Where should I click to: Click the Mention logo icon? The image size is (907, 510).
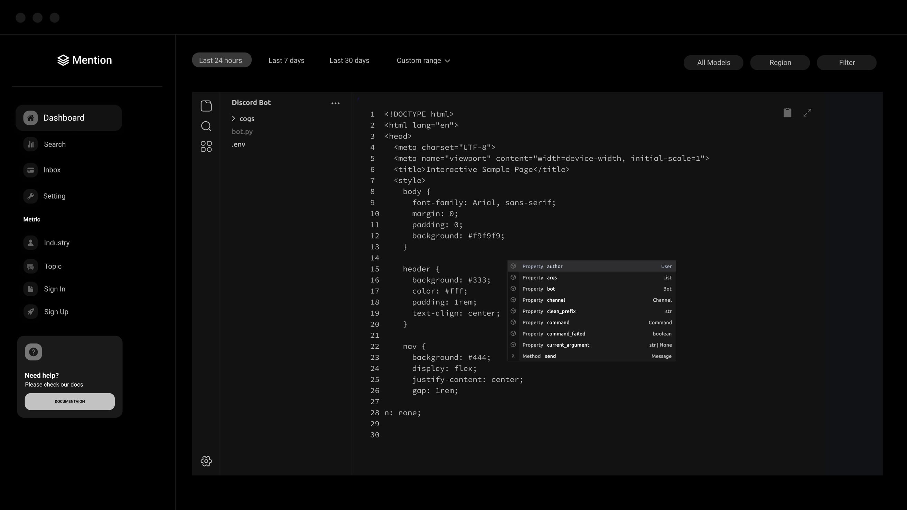pos(63,60)
